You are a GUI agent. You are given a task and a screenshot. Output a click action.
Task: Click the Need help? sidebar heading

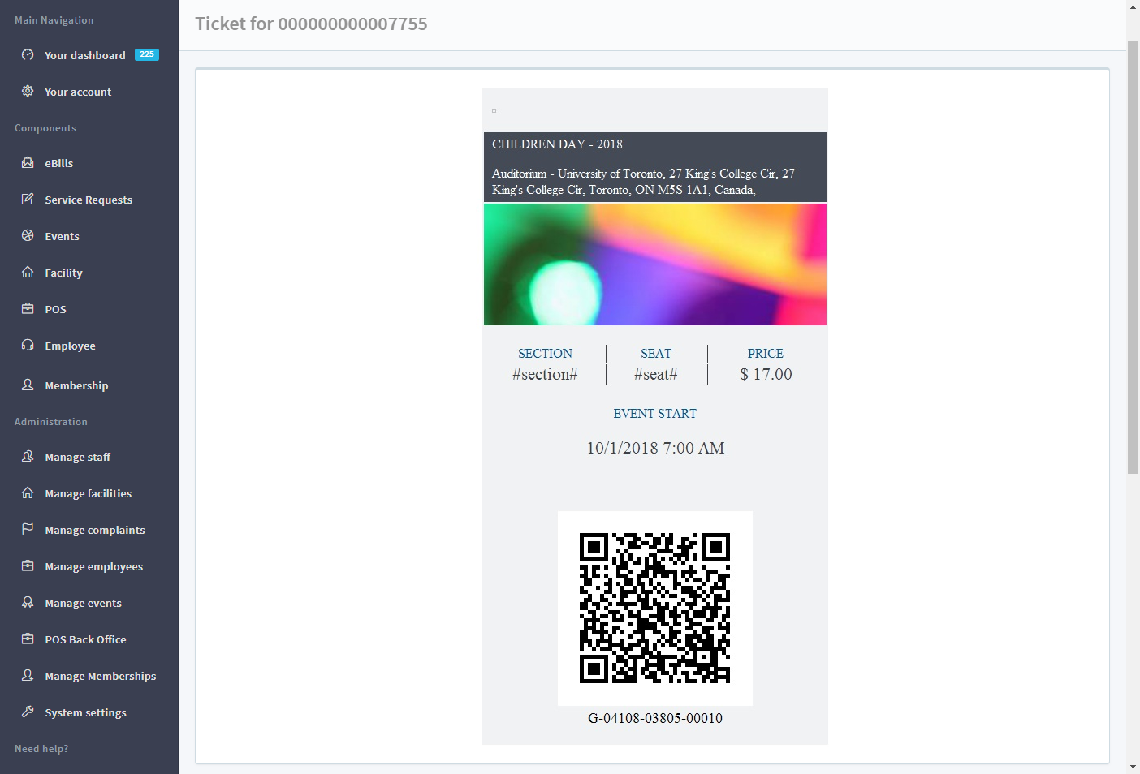(x=41, y=749)
